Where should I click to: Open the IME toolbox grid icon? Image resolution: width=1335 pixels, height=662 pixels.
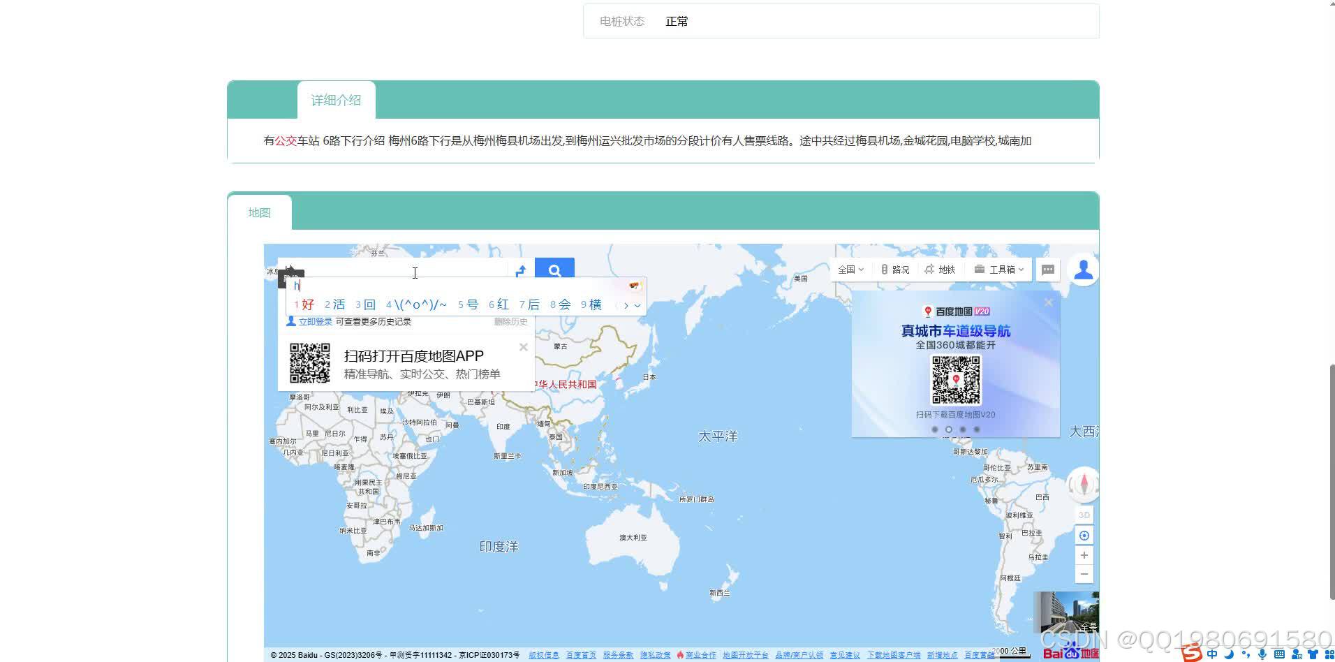(1328, 654)
